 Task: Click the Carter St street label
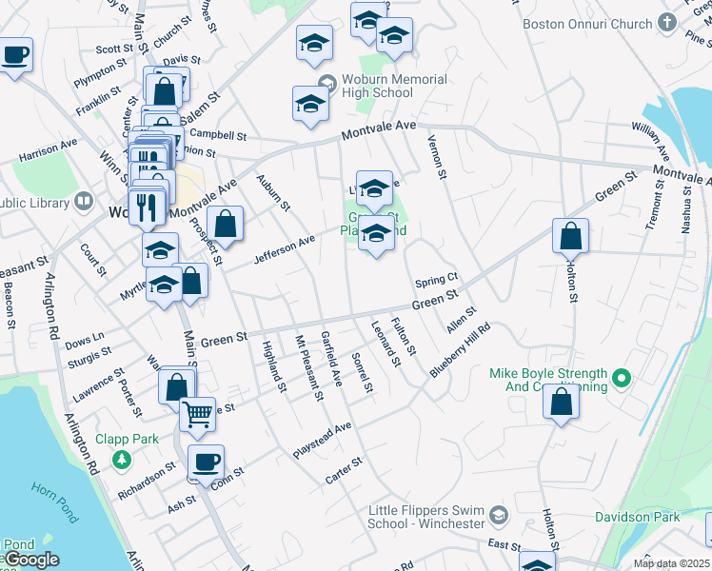coord(344,470)
